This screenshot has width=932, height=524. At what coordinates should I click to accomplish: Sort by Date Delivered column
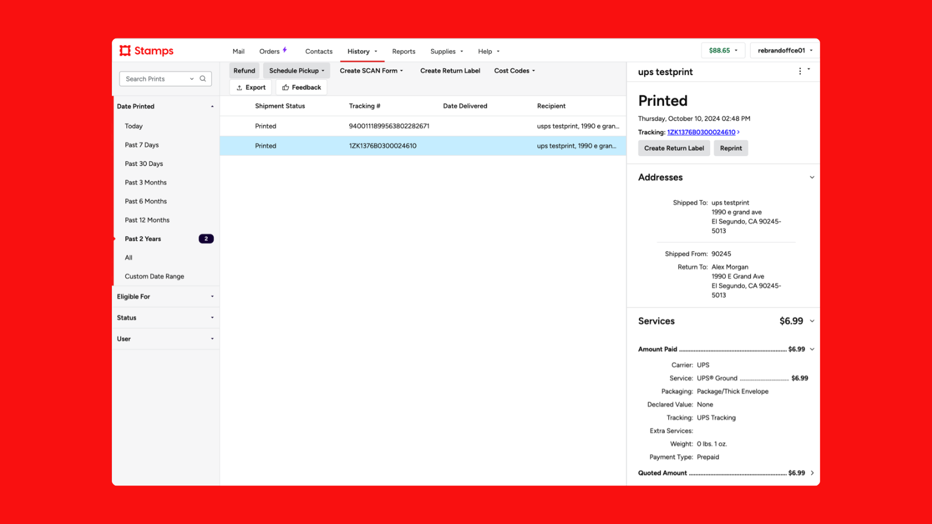[x=465, y=106]
